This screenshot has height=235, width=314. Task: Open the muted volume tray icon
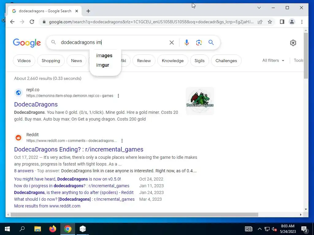tap(274, 229)
